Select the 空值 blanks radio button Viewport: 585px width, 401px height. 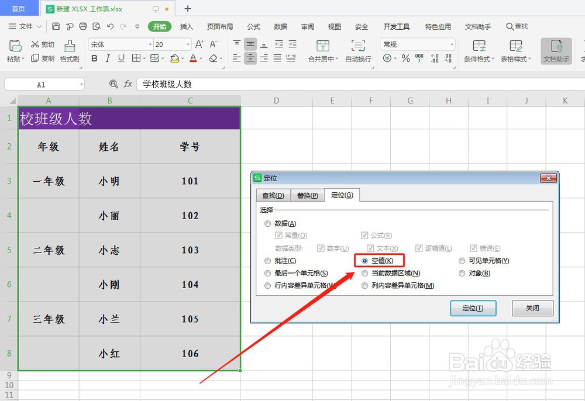point(366,261)
